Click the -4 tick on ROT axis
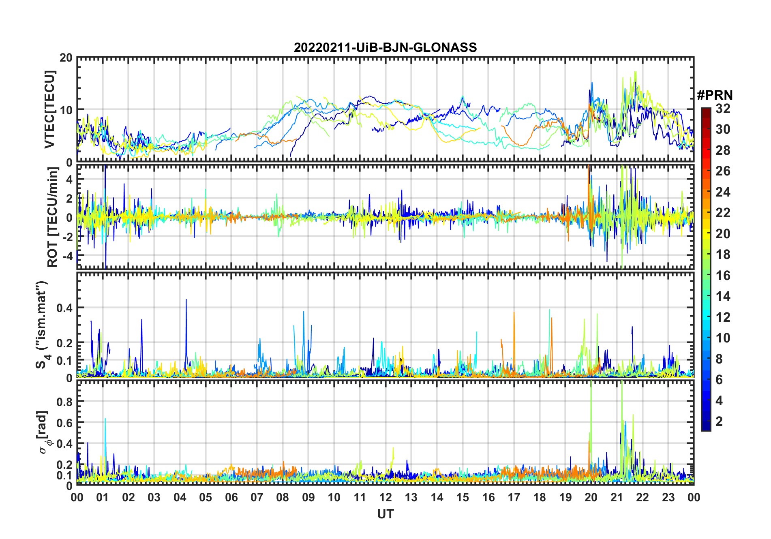771x539 pixels. pos(67,256)
